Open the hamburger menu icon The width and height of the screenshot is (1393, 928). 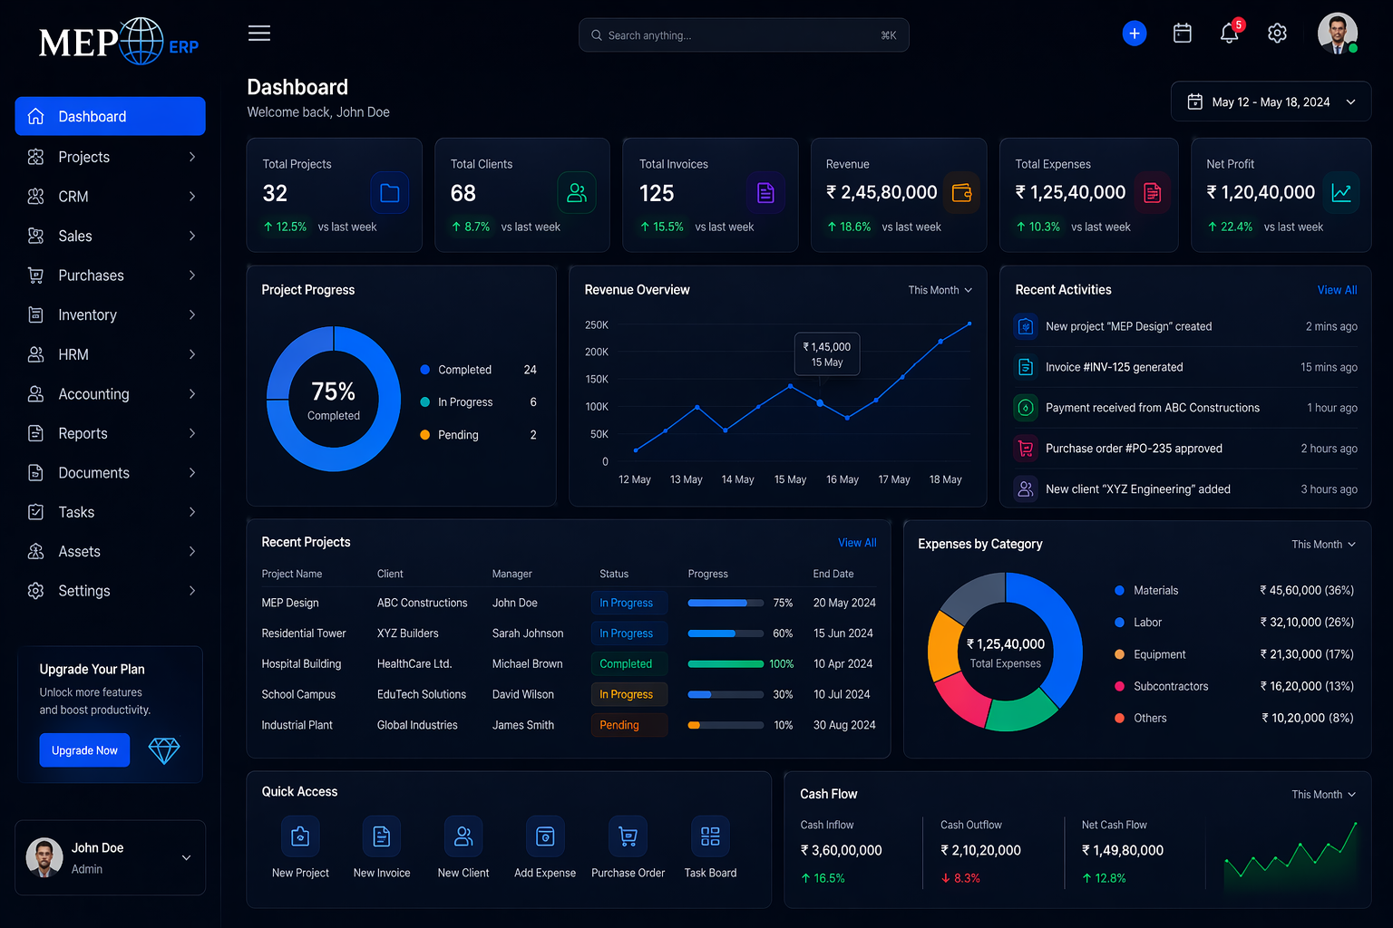point(259,34)
